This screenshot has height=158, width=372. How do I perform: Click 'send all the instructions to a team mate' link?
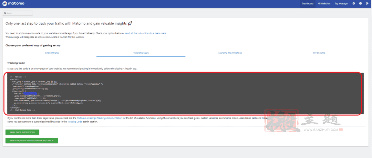[x=146, y=33]
